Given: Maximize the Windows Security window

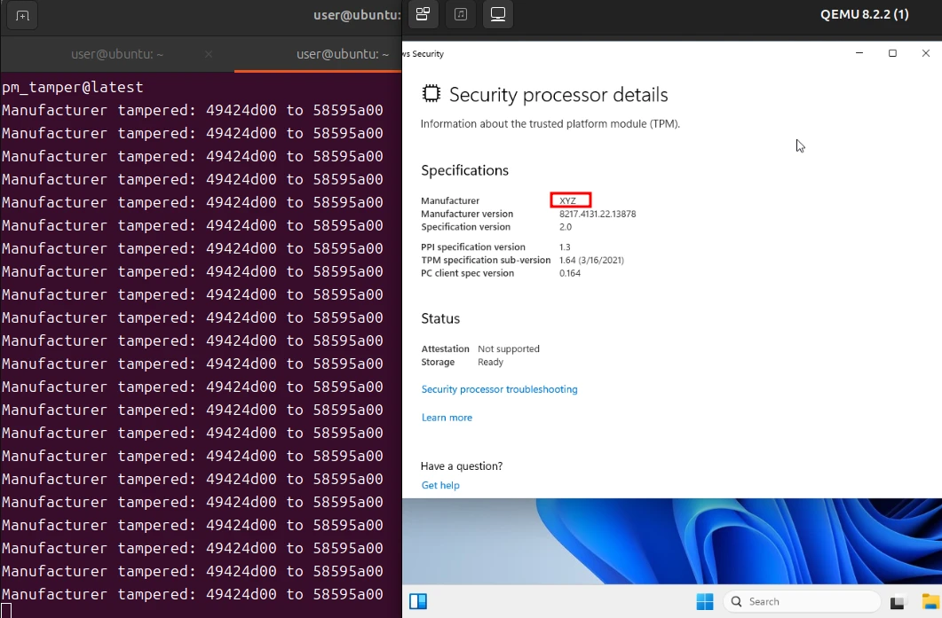Looking at the screenshot, I should 892,53.
